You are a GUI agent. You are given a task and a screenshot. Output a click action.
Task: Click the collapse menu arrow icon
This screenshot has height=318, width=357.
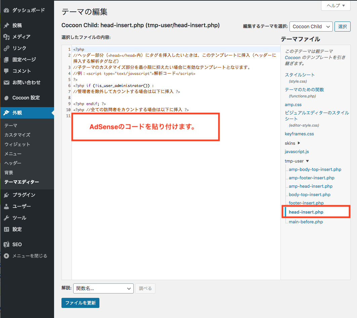pos(6,256)
